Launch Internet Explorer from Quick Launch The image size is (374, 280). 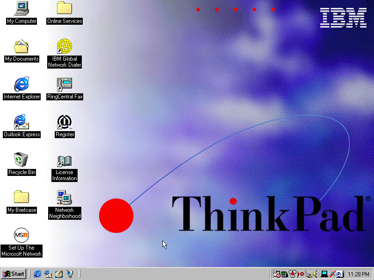click(x=37, y=274)
